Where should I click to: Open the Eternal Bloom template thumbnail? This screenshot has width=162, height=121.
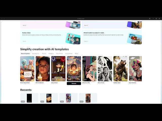pos(43,69)
